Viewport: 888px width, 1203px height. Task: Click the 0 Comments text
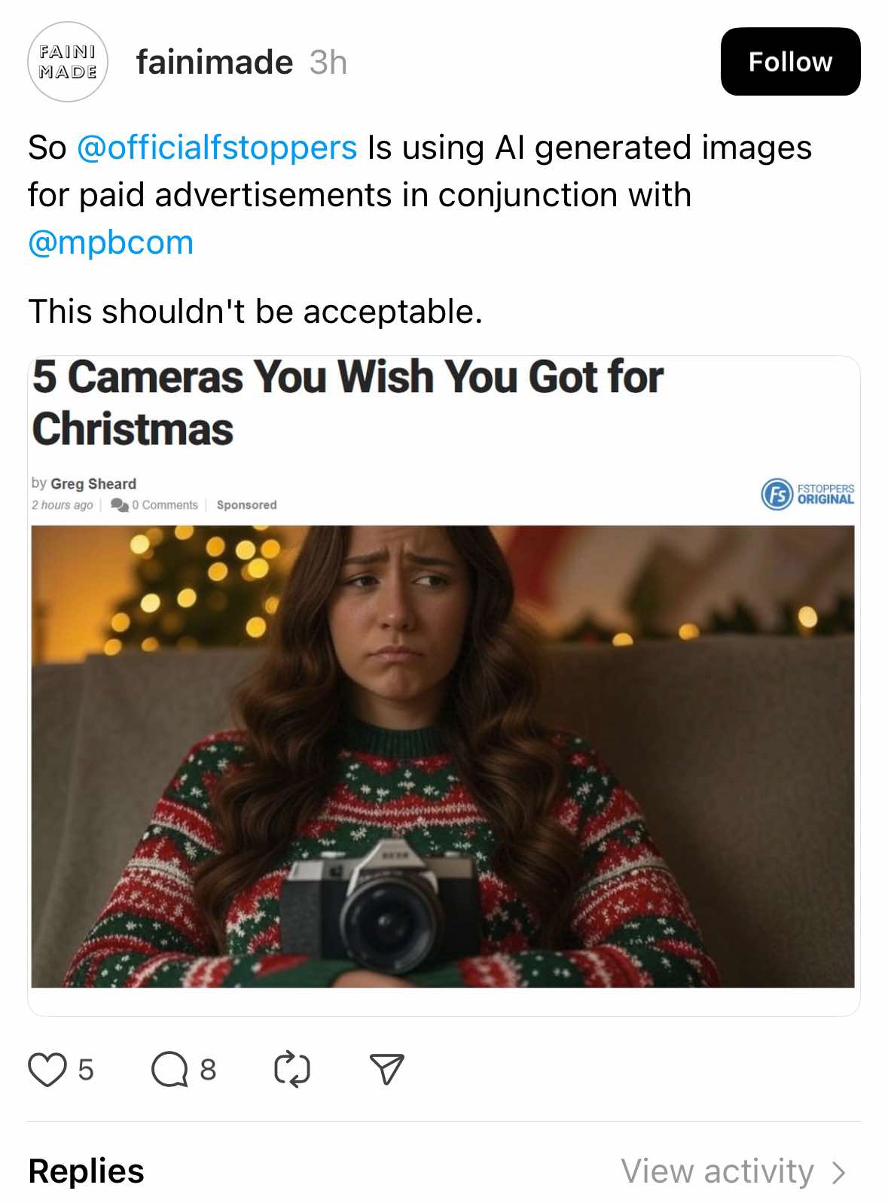click(x=165, y=504)
